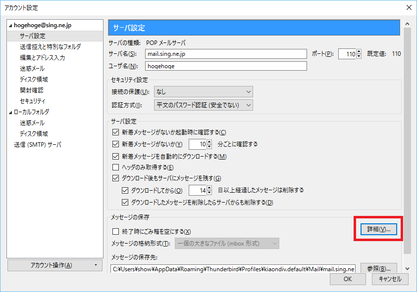Toggle 新着メッセージがないか periodic check checkbox
Image resolution: width=417 pixels, height=292 pixels.
coord(116,144)
